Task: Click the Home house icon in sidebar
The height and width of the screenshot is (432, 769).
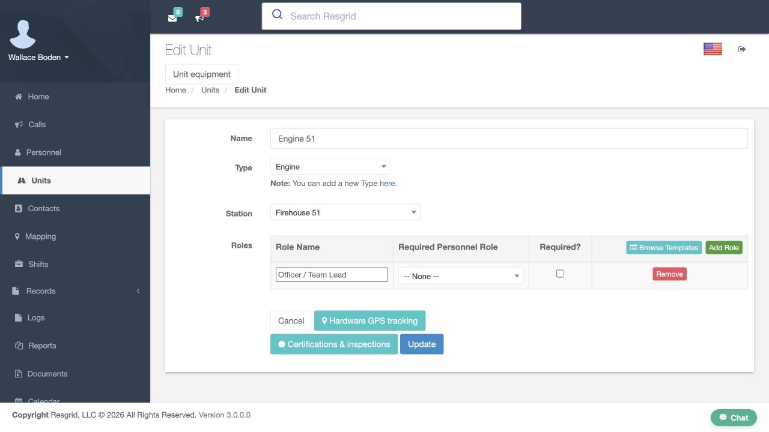Action: (19, 97)
